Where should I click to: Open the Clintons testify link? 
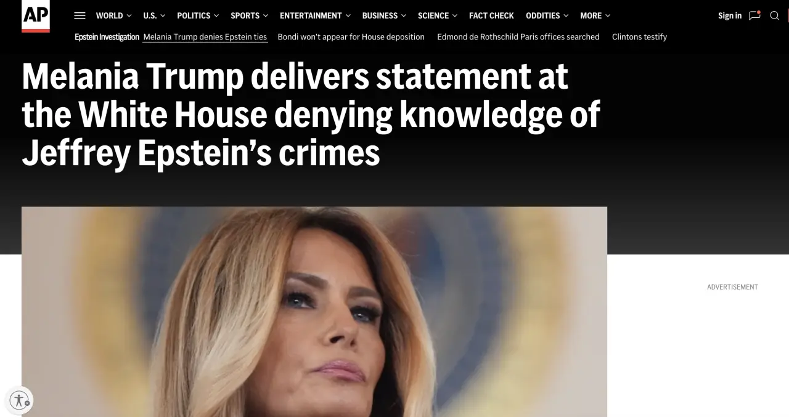coord(639,37)
